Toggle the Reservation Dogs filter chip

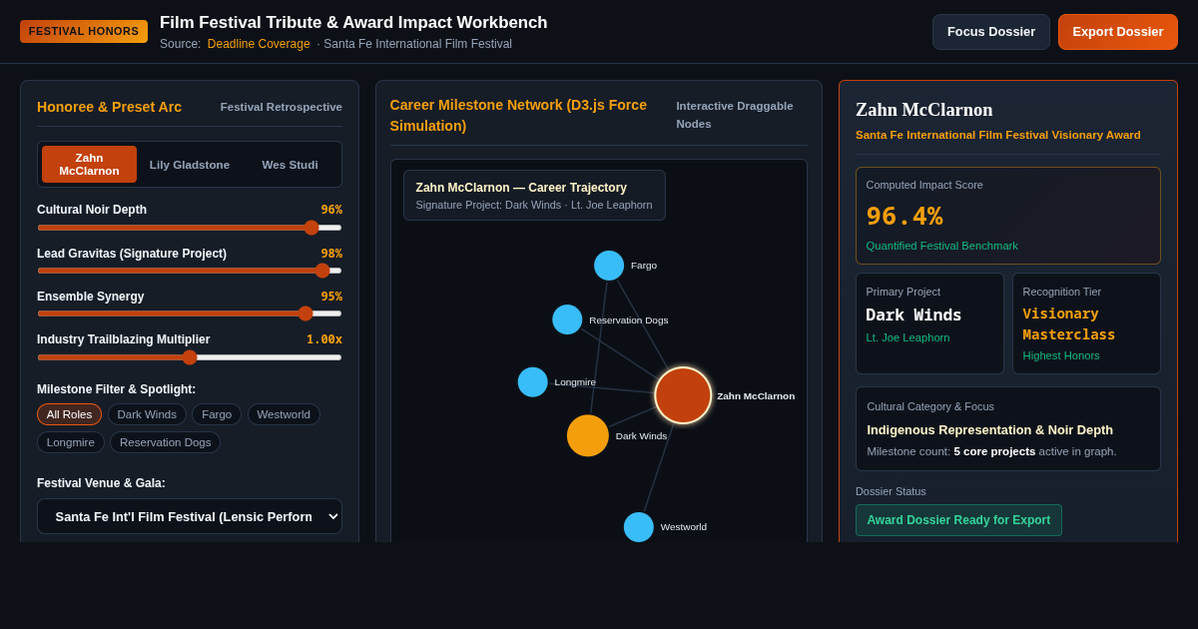click(x=166, y=442)
